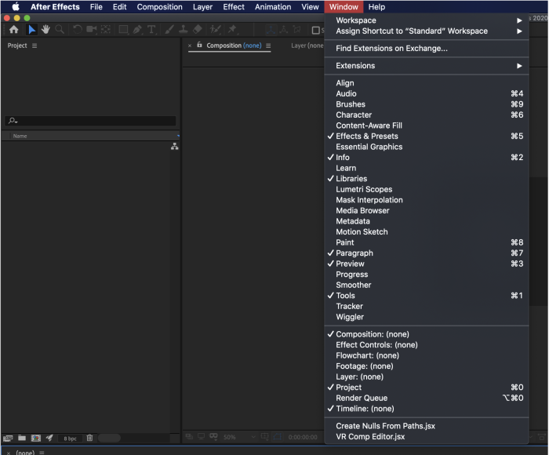
Task: Select the Selection arrow tool
Action: point(31,30)
